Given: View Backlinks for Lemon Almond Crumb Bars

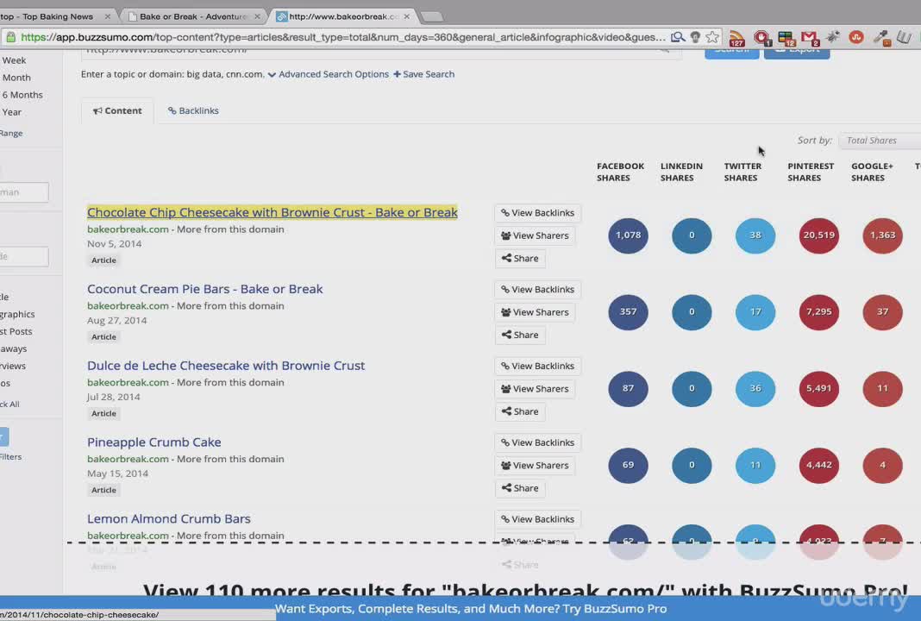Looking at the screenshot, I should 537,519.
